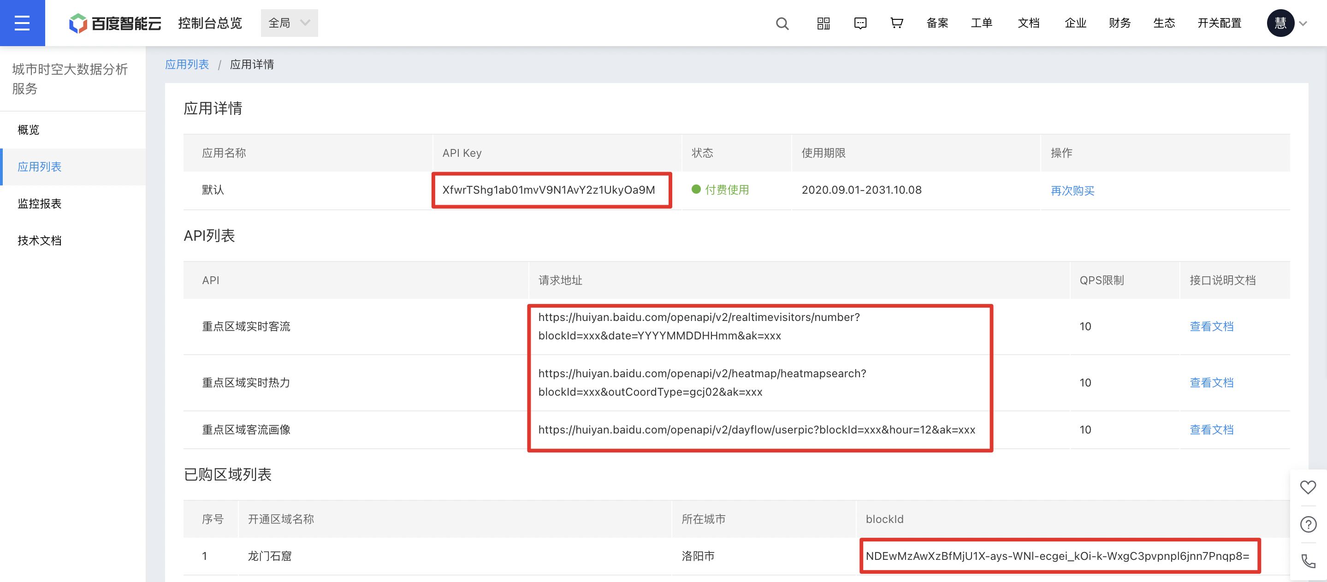
Task: Click the Baidu AI Cloud logo
Action: pyautogui.click(x=115, y=23)
